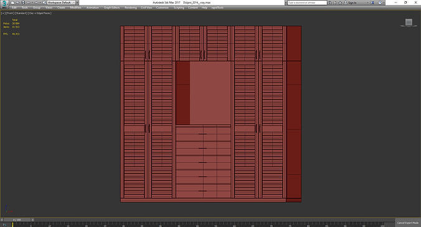Click the search keyword or phrase field
Viewport: 421px width, 227px height.
coord(307,2)
